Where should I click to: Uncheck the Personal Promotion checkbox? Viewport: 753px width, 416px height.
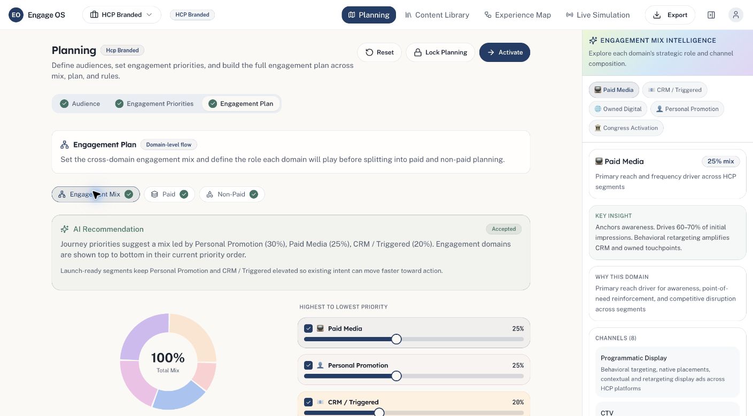pyautogui.click(x=308, y=365)
